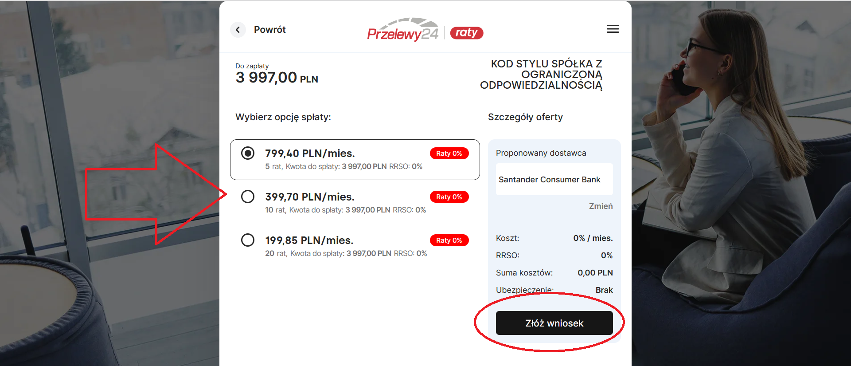The height and width of the screenshot is (366, 851).
Task: Select the 199,85 PLN/mies. radio option
Action: click(248, 240)
